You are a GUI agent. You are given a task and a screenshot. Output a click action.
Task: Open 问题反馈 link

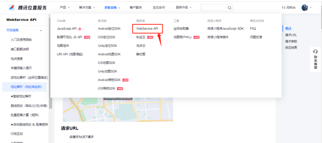256,37
